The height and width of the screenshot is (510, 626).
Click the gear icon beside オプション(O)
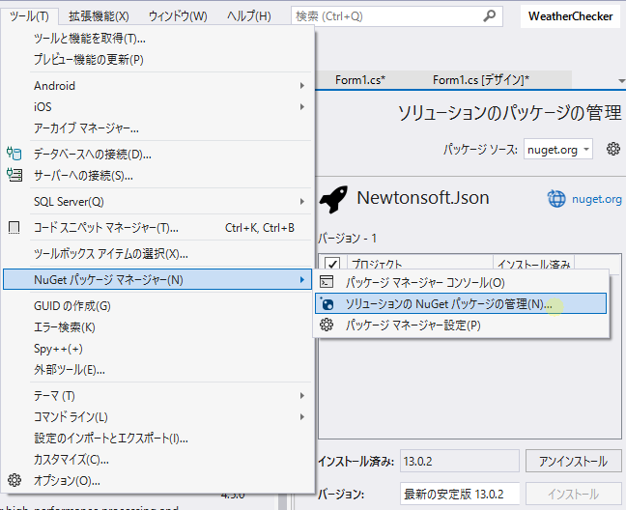tap(14, 480)
